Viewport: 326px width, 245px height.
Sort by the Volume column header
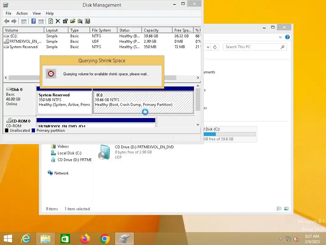[x=23, y=30]
